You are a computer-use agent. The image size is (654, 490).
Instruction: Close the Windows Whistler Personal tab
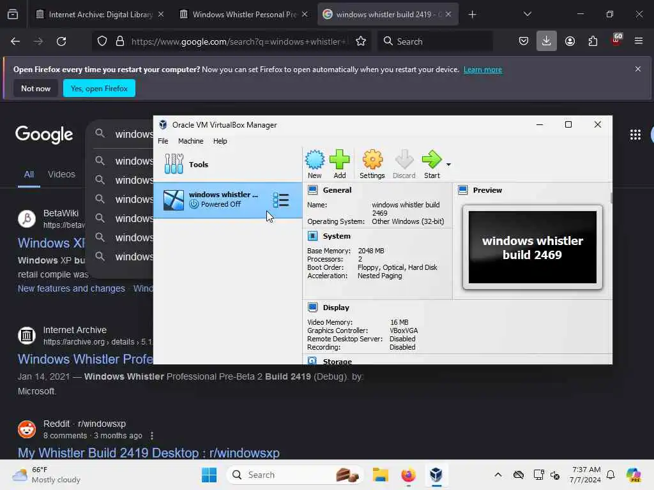pos(305,14)
